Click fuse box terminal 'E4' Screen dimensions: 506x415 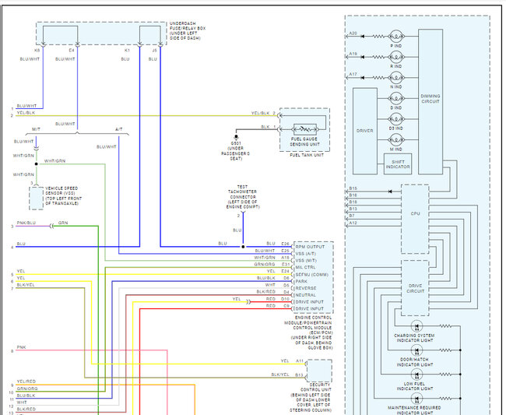click(72, 51)
